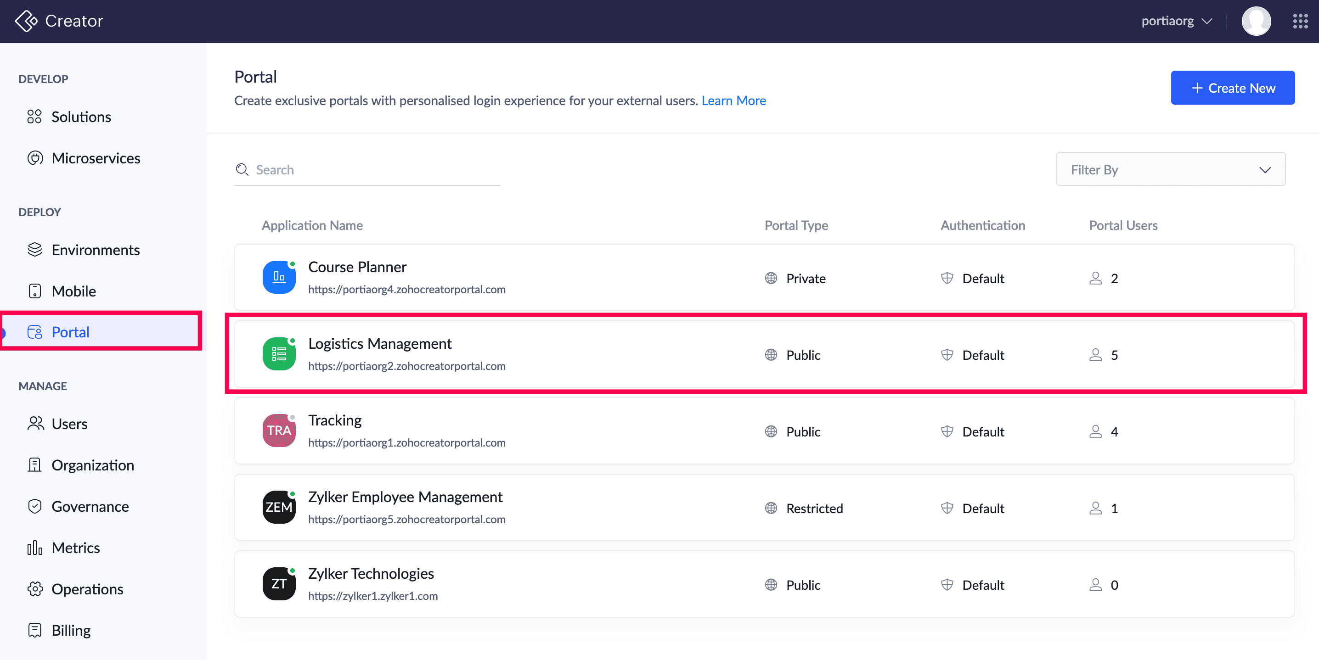Open the Tracking portal URL link
The width and height of the screenshot is (1319, 660).
[x=406, y=442]
